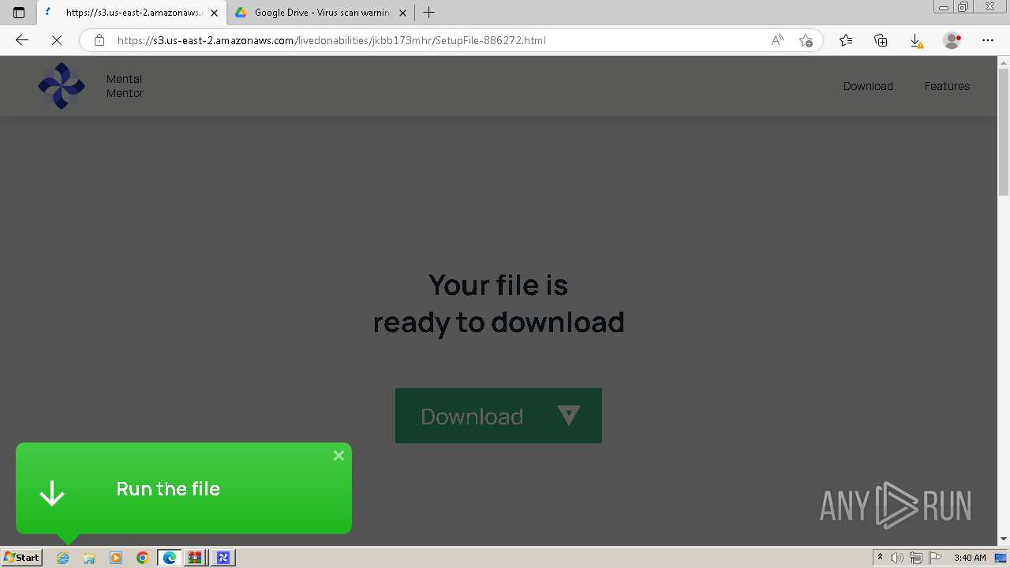The image size is (1010, 568).
Task: Open File Explorer from the taskbar
Action: click(x=89, y=558)
